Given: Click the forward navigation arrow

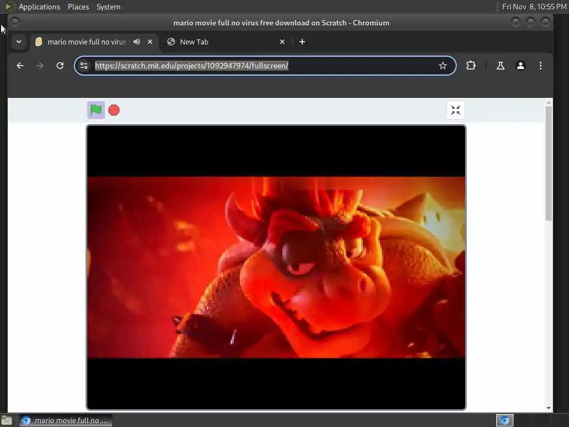Looking at the screenshot, I should click(40, 66).
